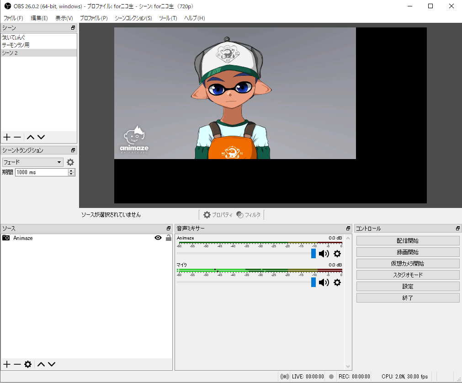
Task: Click the REC status dot icon
Action: click(x=331, y=377)
